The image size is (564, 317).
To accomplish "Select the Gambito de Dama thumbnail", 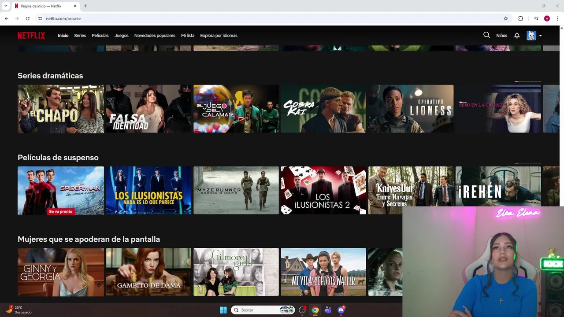I will (148, 272).
